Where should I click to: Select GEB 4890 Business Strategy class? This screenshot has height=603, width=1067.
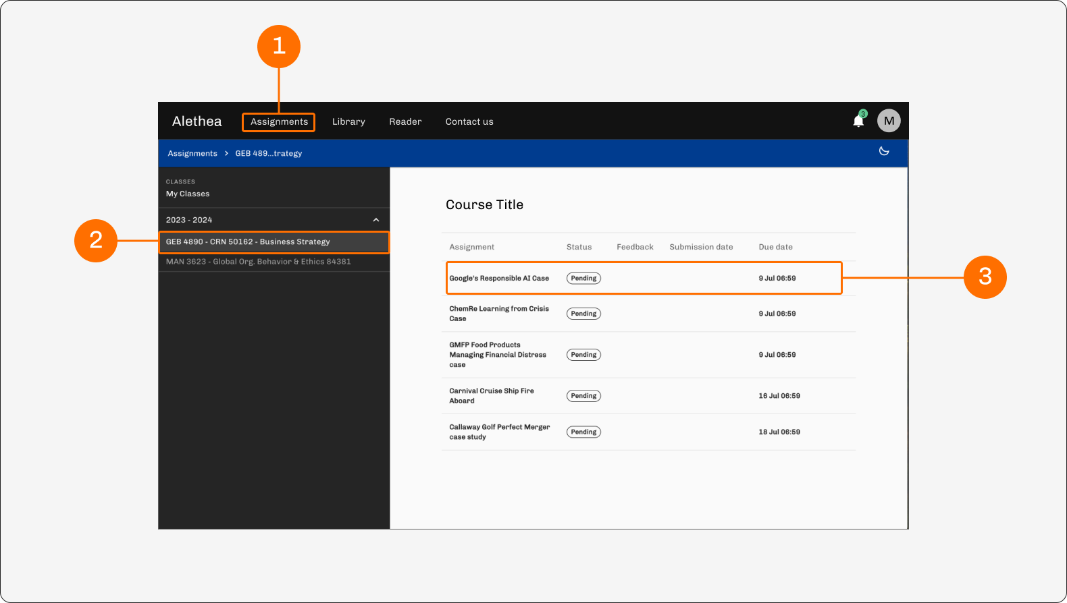tap(274, 242)
